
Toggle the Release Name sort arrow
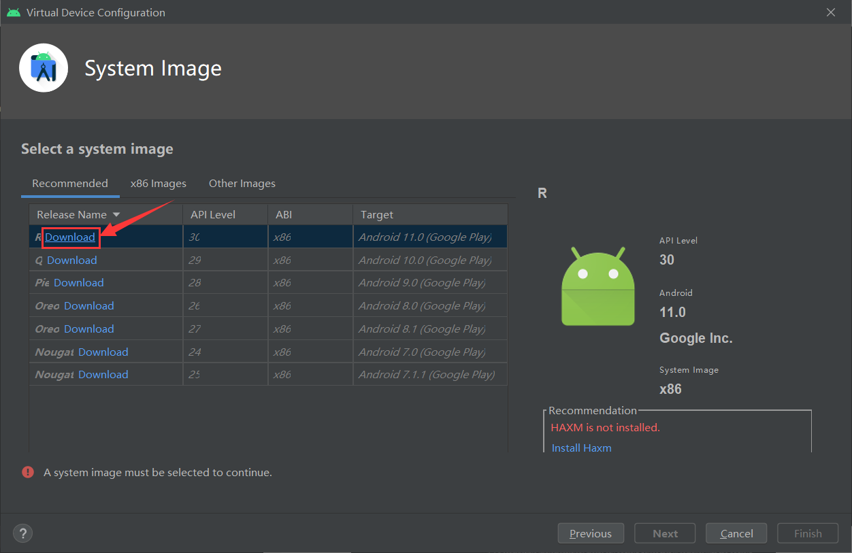point(116,214)
